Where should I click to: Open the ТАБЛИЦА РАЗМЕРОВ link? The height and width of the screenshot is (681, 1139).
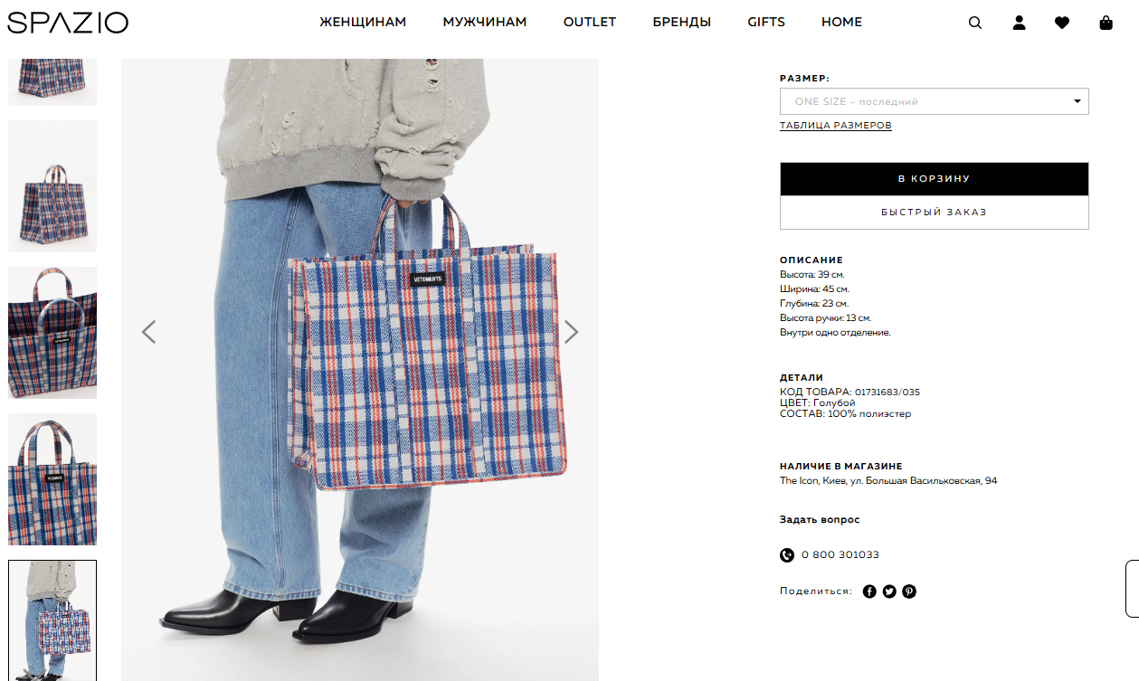pos(836,126)
